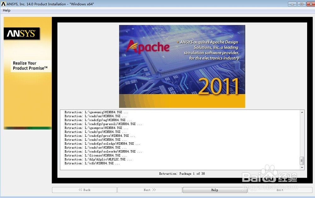
Task: Click the Apache 2011 banner image
Action: (x=182, y=66)
